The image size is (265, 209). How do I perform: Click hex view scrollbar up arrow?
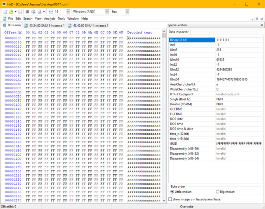tap(164, 31)
